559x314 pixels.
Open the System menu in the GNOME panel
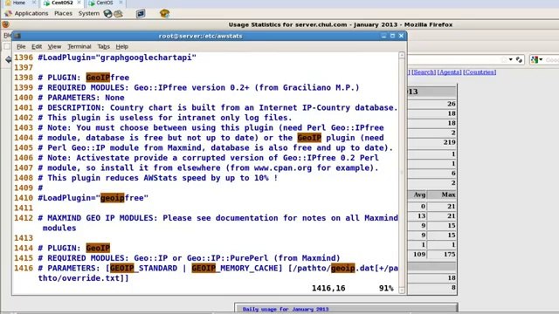click(89, 14)
